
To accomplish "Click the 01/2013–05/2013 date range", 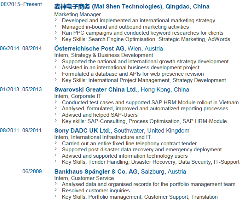I will (x=21, y=89).
